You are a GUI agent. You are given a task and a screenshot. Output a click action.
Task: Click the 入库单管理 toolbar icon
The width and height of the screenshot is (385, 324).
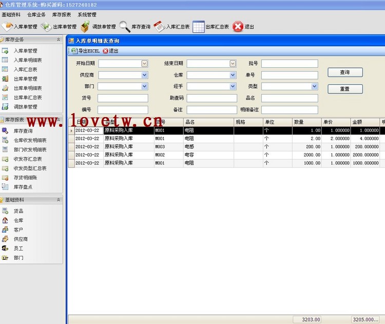click(x=7, y=27)
